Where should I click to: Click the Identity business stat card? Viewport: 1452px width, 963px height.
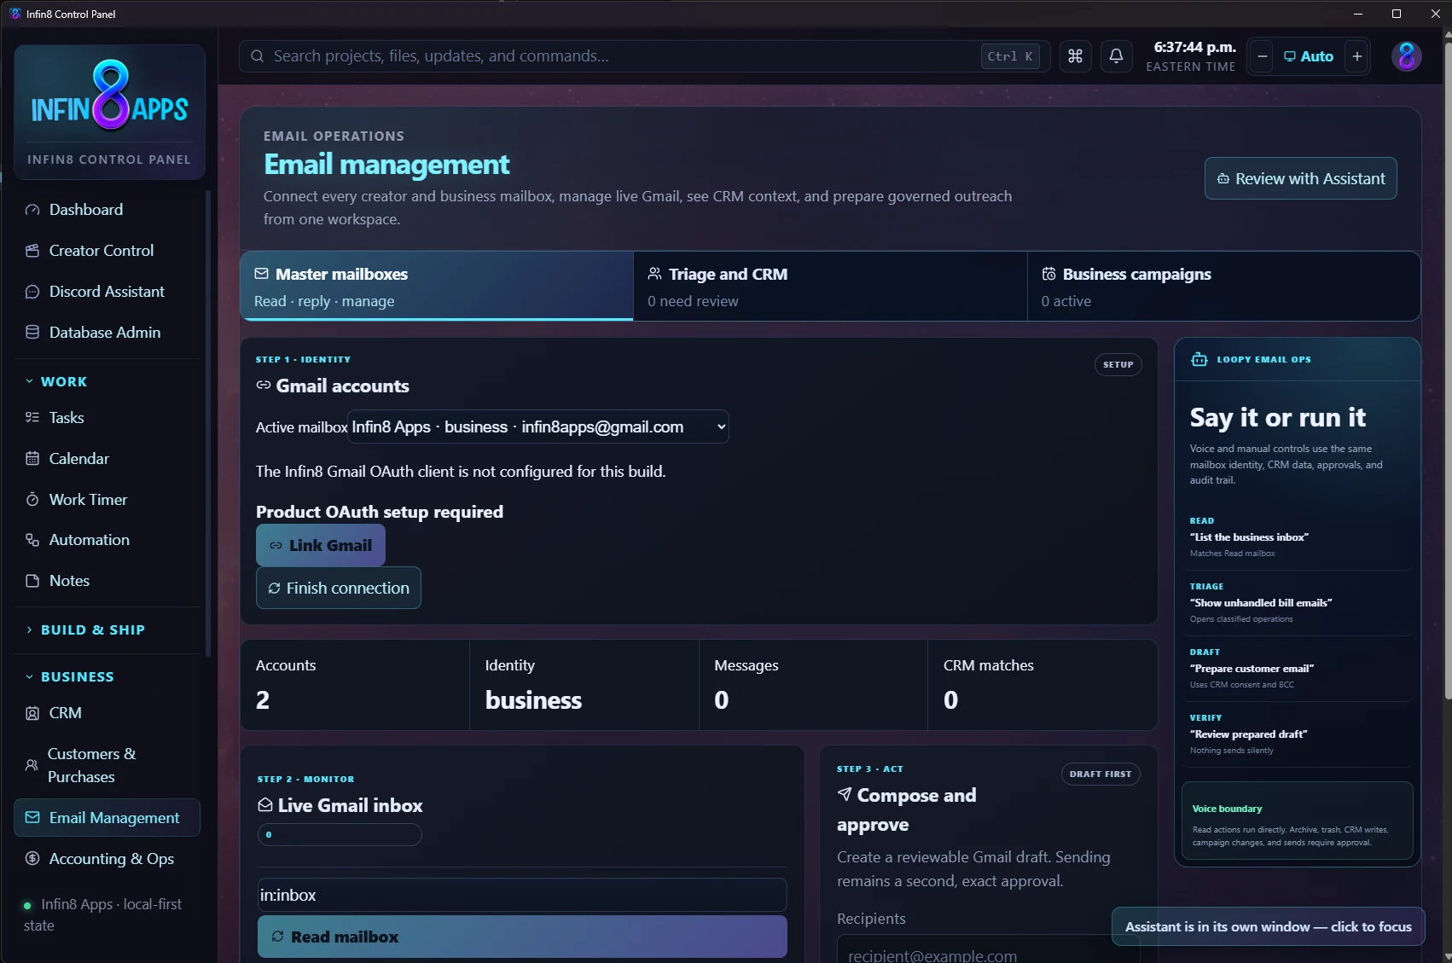tap(584, 685)
